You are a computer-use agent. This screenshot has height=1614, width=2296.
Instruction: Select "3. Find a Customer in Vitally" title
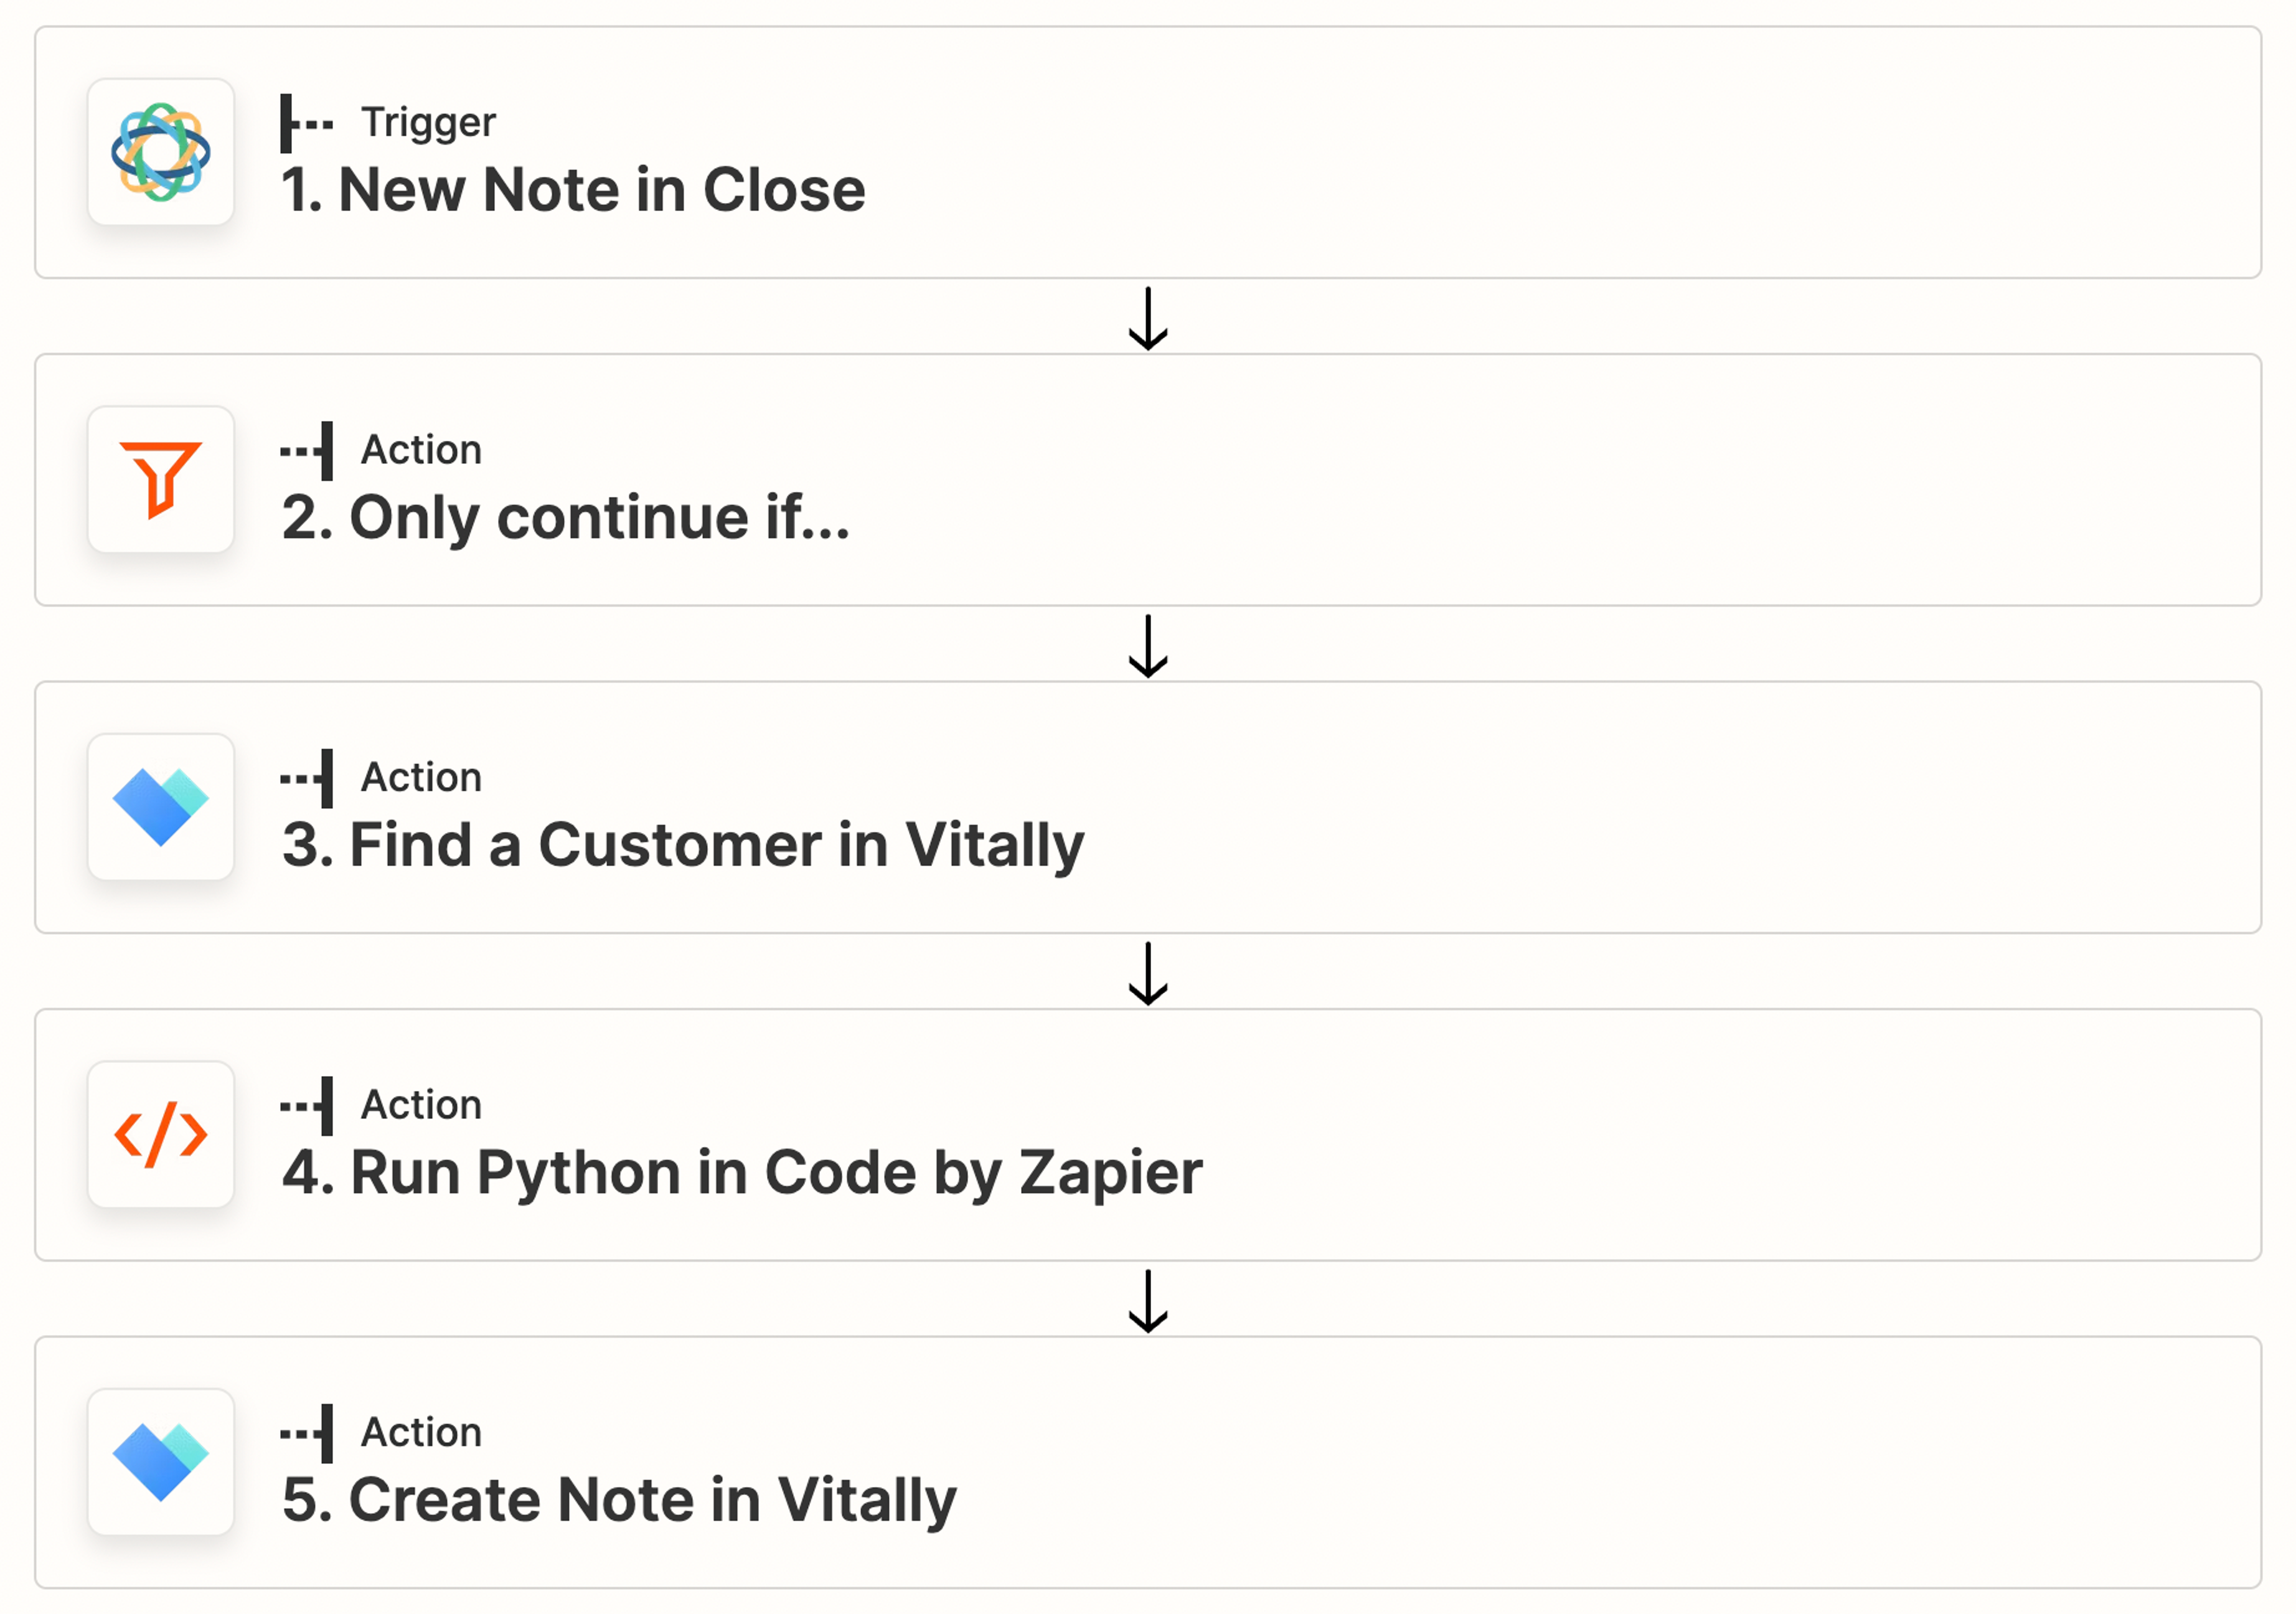pos(683,845)
